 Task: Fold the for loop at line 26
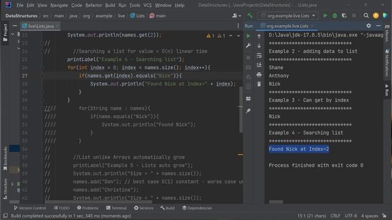42,68
